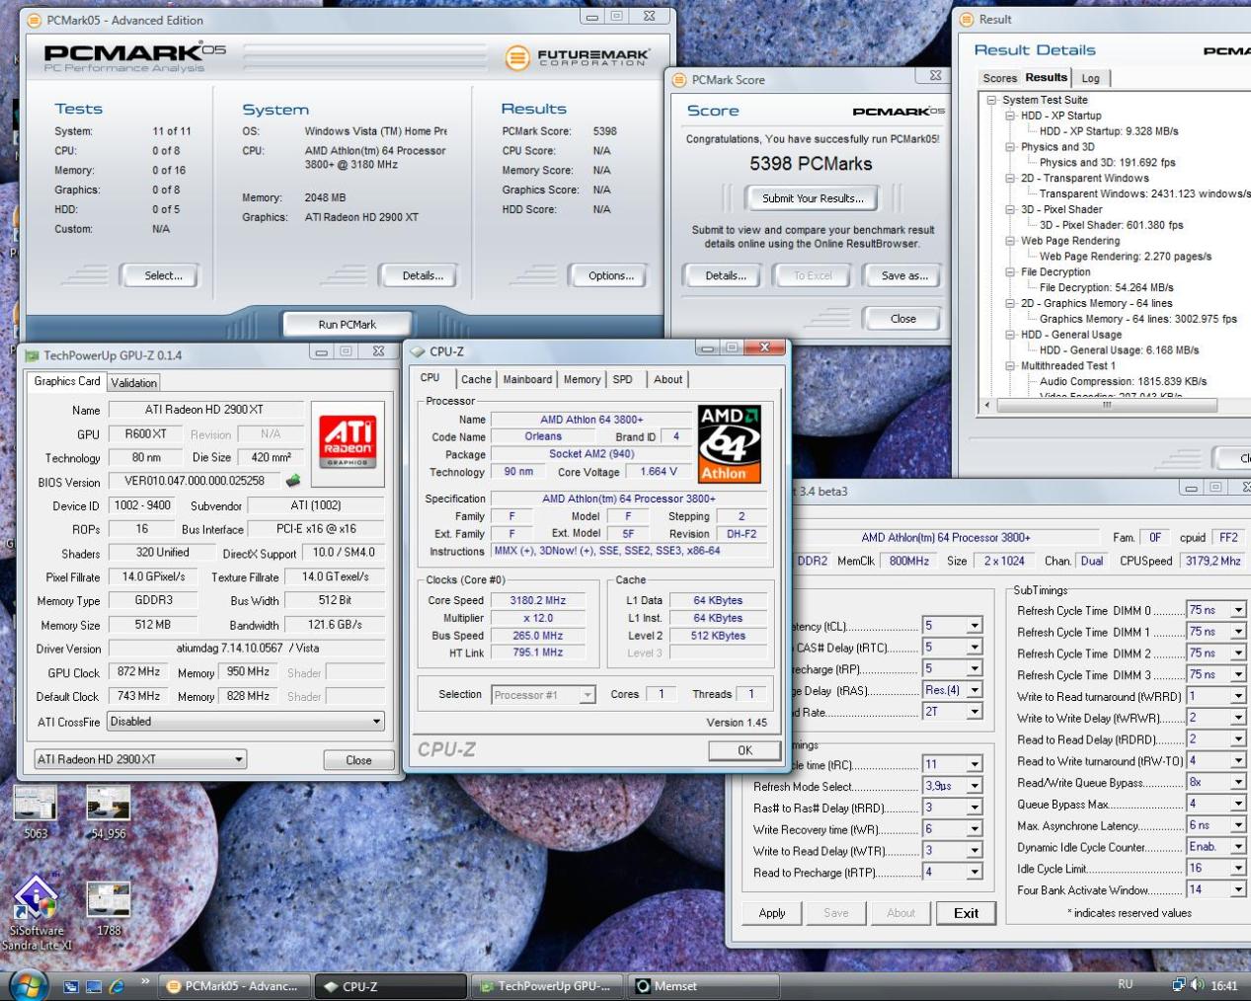
Task: Click the RU language indicator in tray
Action: (x=1125, y=985)
